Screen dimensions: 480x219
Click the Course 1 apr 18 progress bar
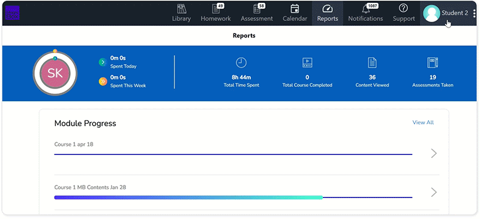(233, 154)
